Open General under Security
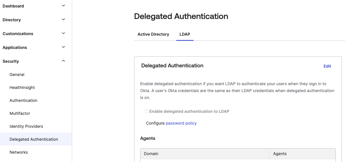The width and height of the screenshot is (345, 162). [17, 75]
